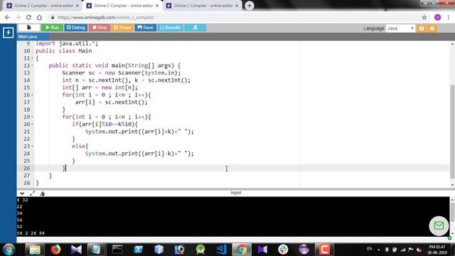Click the Chrome taskbar icon
This screenshot has width=455, height=256.
click(x=242, y=250)
